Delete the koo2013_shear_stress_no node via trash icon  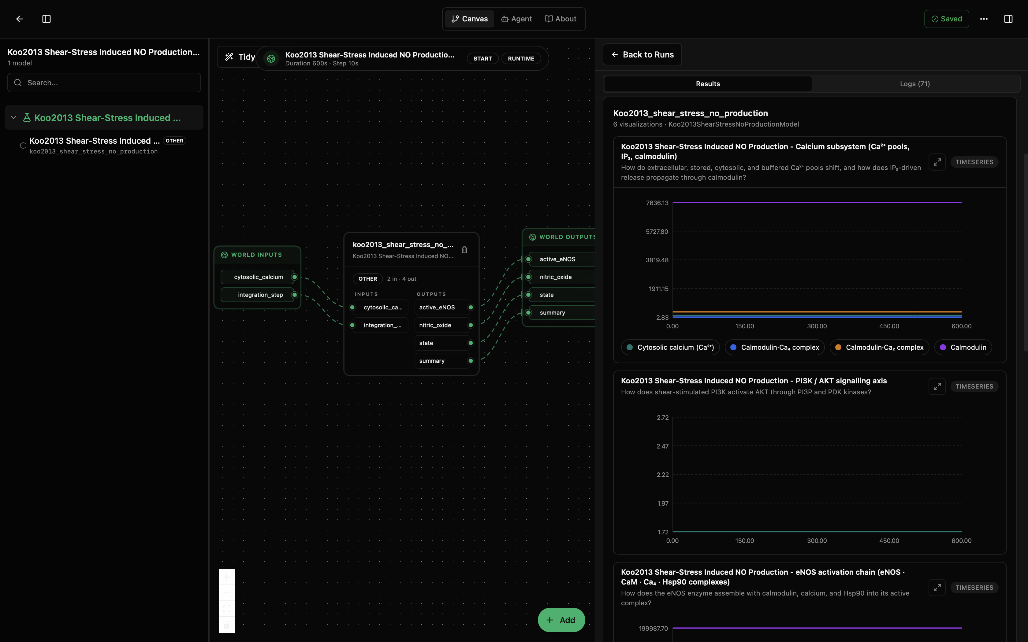pyautogui.click(x=464, y=250)
